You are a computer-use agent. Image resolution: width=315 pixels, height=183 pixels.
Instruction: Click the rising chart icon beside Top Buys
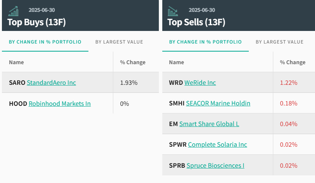pyautogui.click(x=13, y=11)
